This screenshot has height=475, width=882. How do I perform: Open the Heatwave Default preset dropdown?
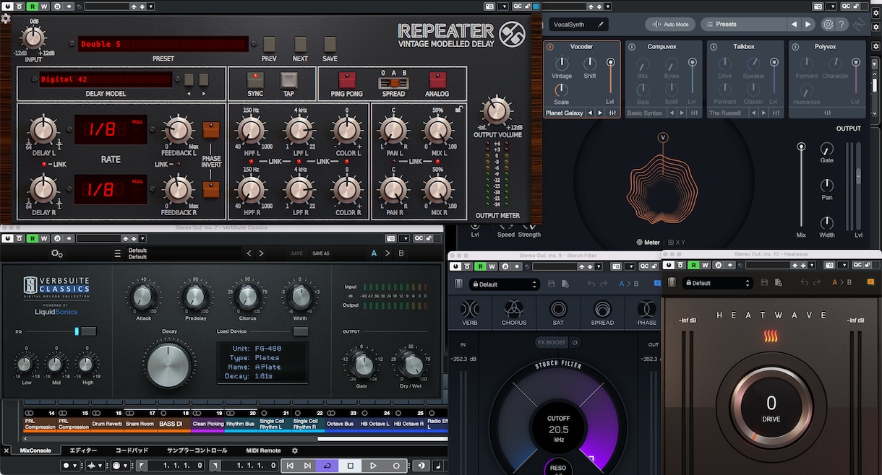pos(716,283)
